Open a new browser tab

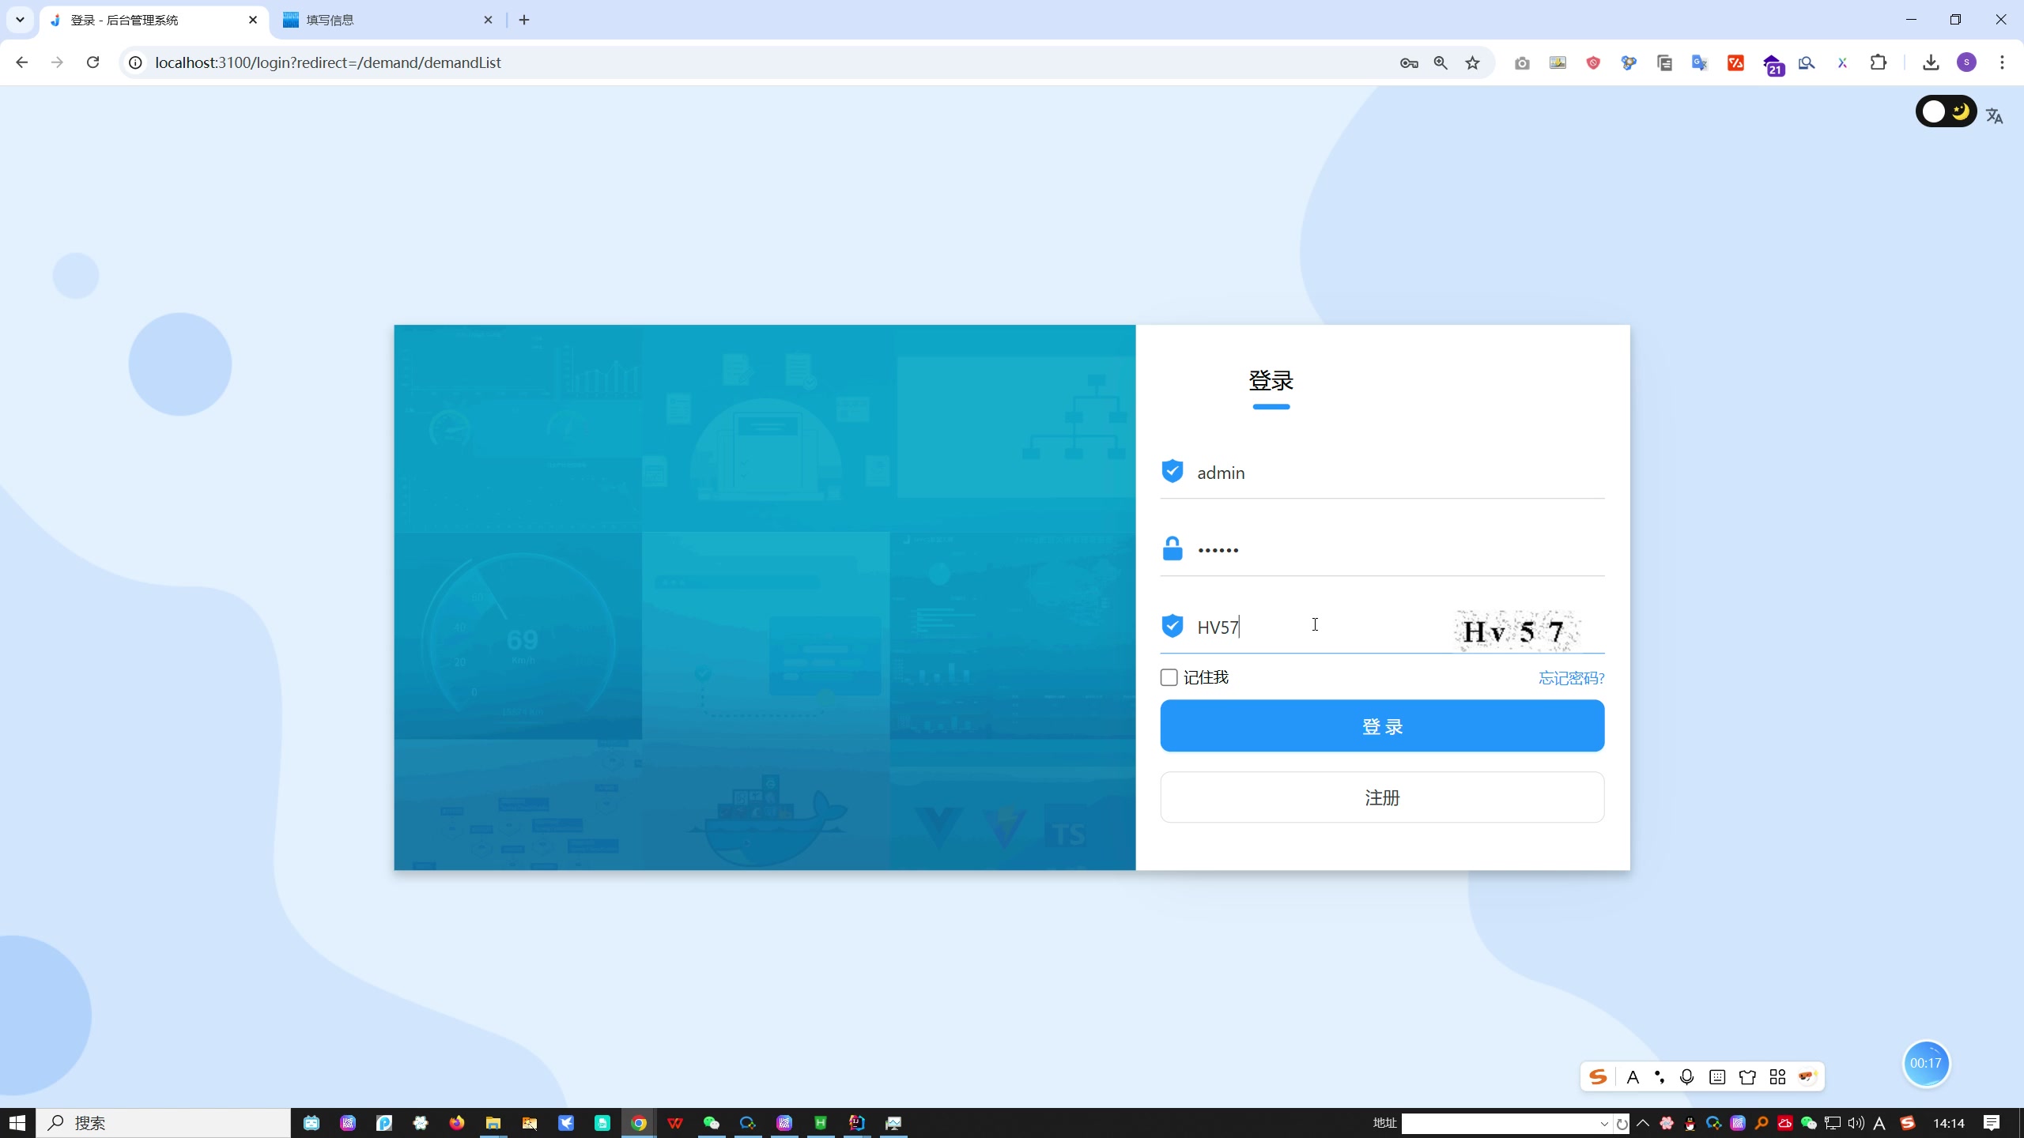tap(524, 20)
